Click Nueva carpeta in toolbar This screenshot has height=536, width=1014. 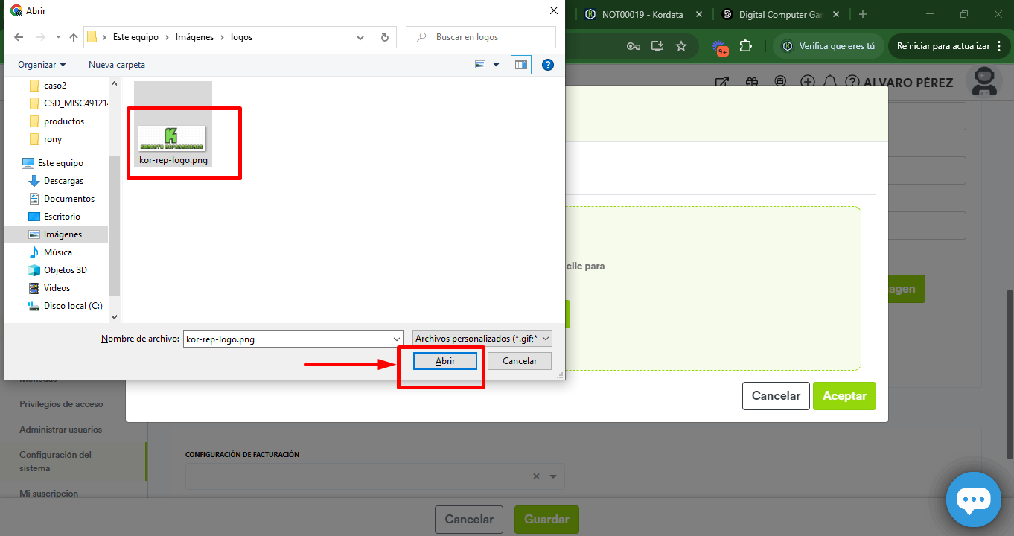tap(117, 65)
